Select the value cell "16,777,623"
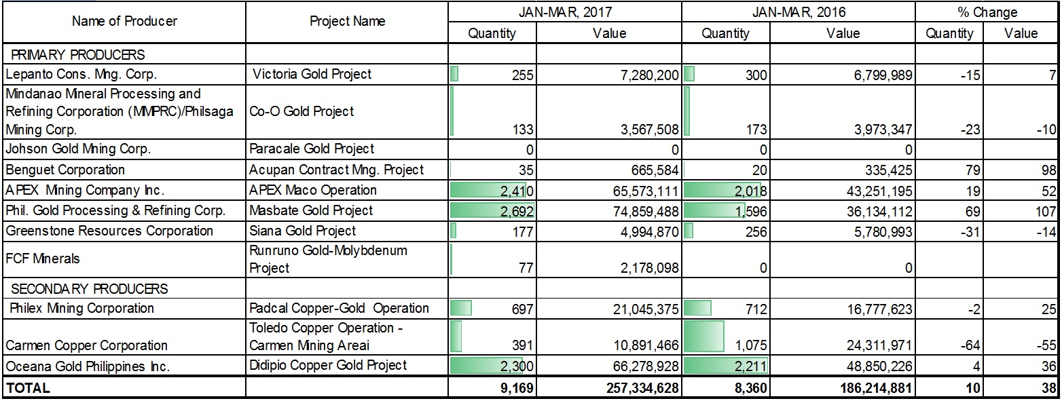This screenshot has width=1062, height=401. (x=842, y=309)
